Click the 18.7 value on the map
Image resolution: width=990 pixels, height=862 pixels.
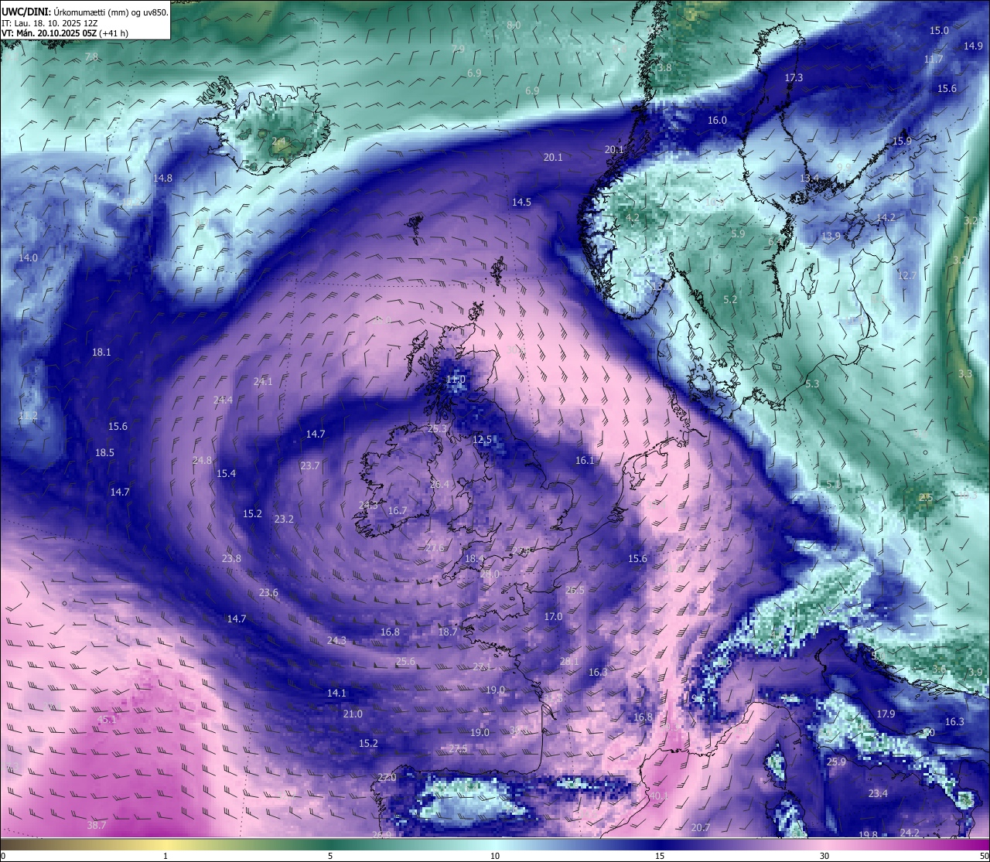pyautogui.click(x=448, y=632)
